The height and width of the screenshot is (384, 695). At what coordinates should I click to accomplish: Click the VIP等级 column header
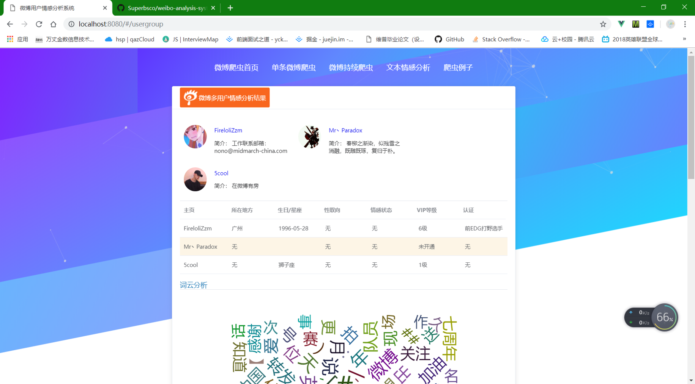(x=427, y=210)
